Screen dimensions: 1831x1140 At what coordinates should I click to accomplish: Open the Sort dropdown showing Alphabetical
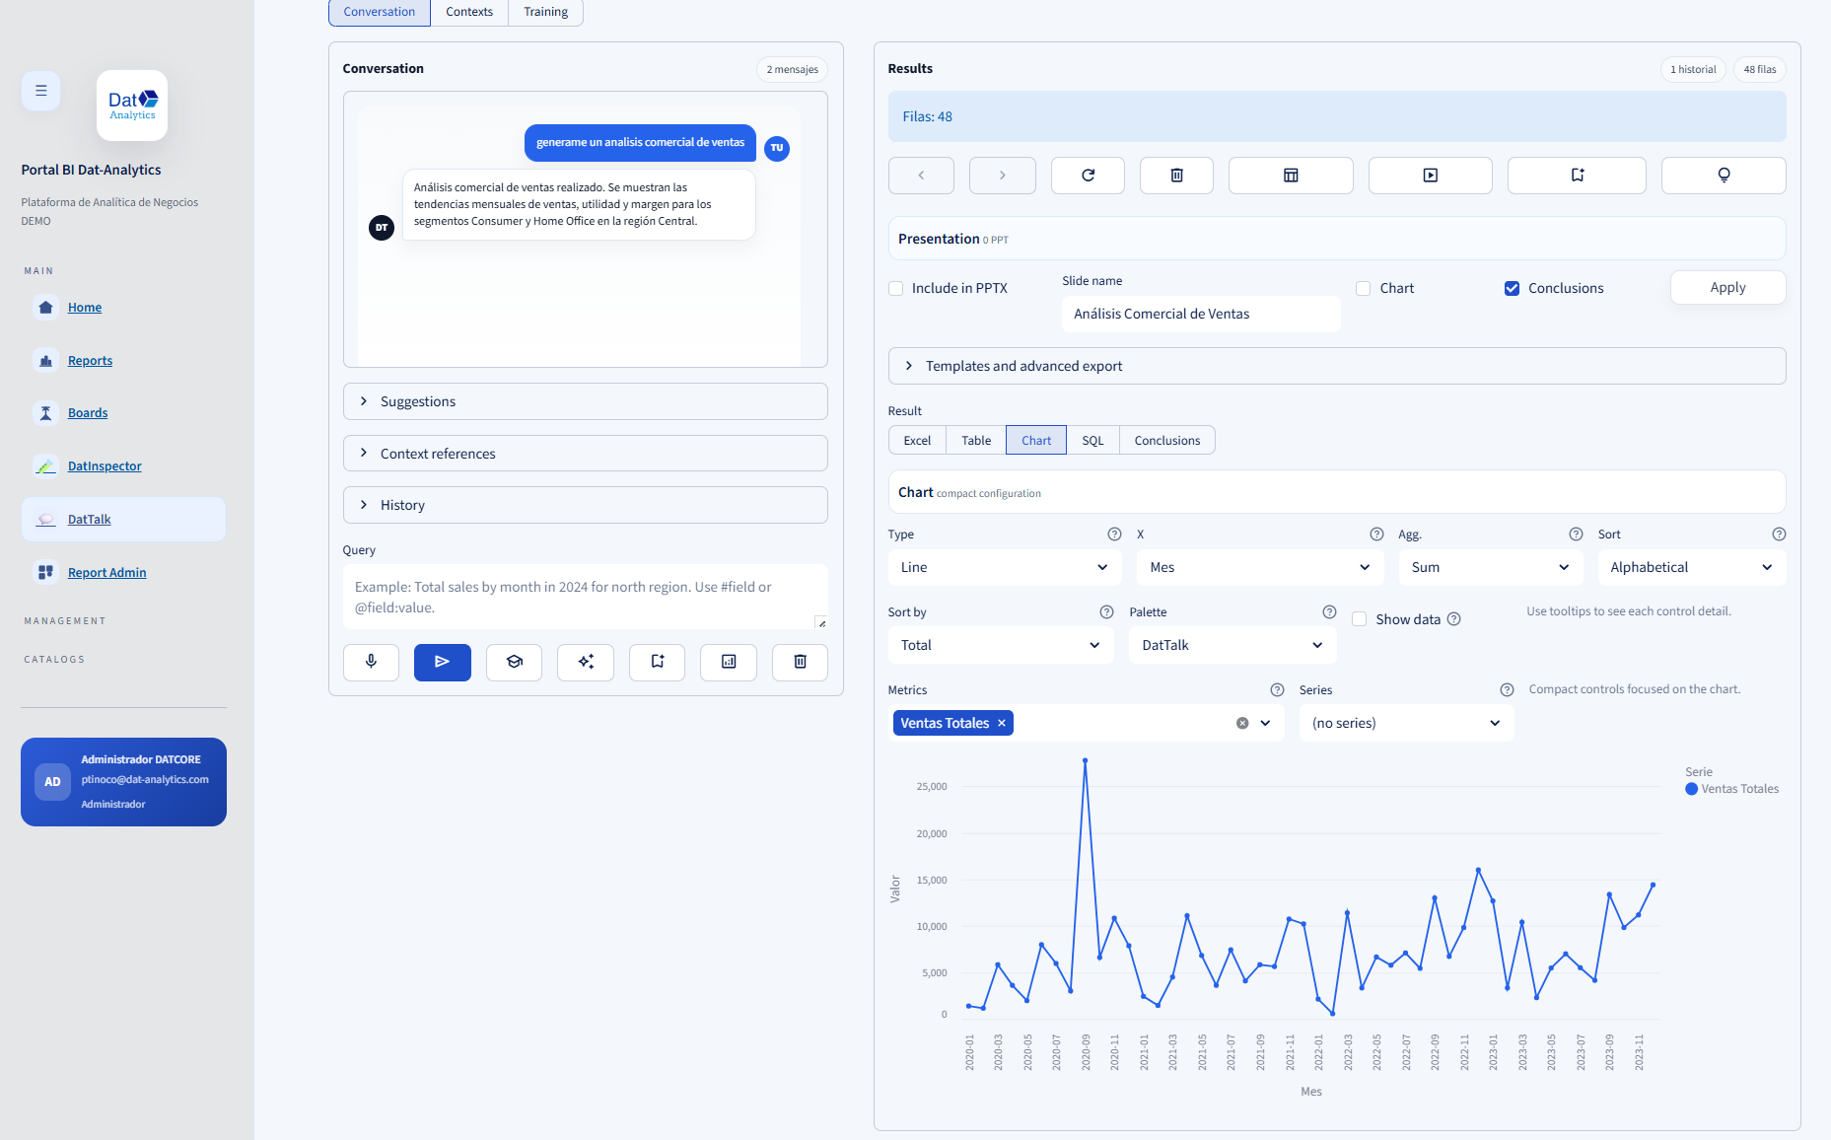tap(1691, 567)
